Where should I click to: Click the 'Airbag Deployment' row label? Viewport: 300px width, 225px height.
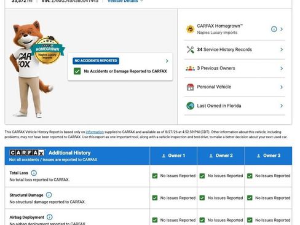pos(26,217)
